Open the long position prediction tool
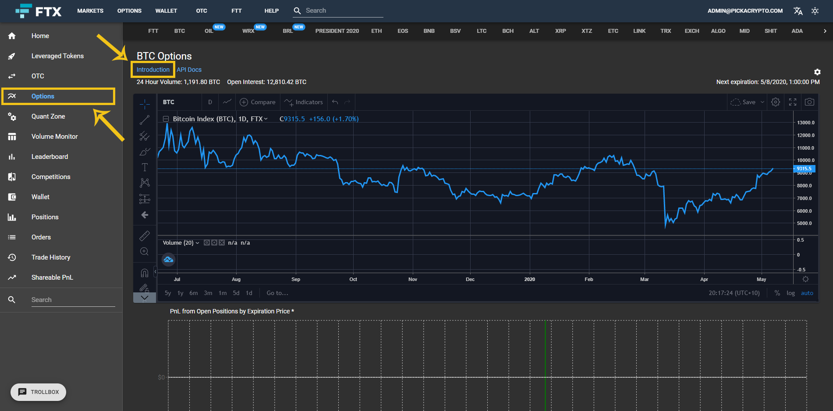 (145, 199)
